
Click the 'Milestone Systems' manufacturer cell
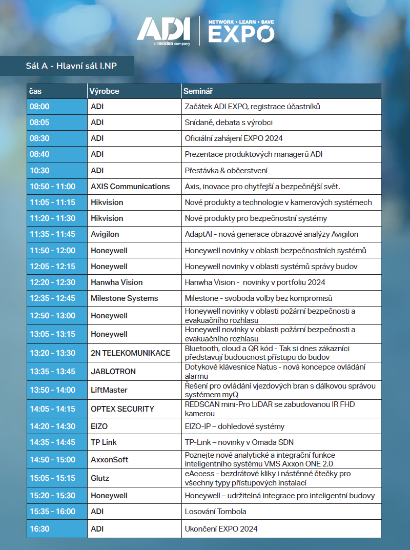pyautogui.click(x=134, y=298)
